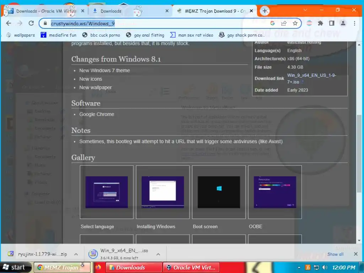Switch to the middle Downloads tab
This screenshot has width=364, height=273.
(x=130, y=11)
